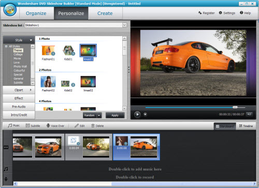Click the style list scroll-down arrow
259x188 pixels.
pos(124,108)
